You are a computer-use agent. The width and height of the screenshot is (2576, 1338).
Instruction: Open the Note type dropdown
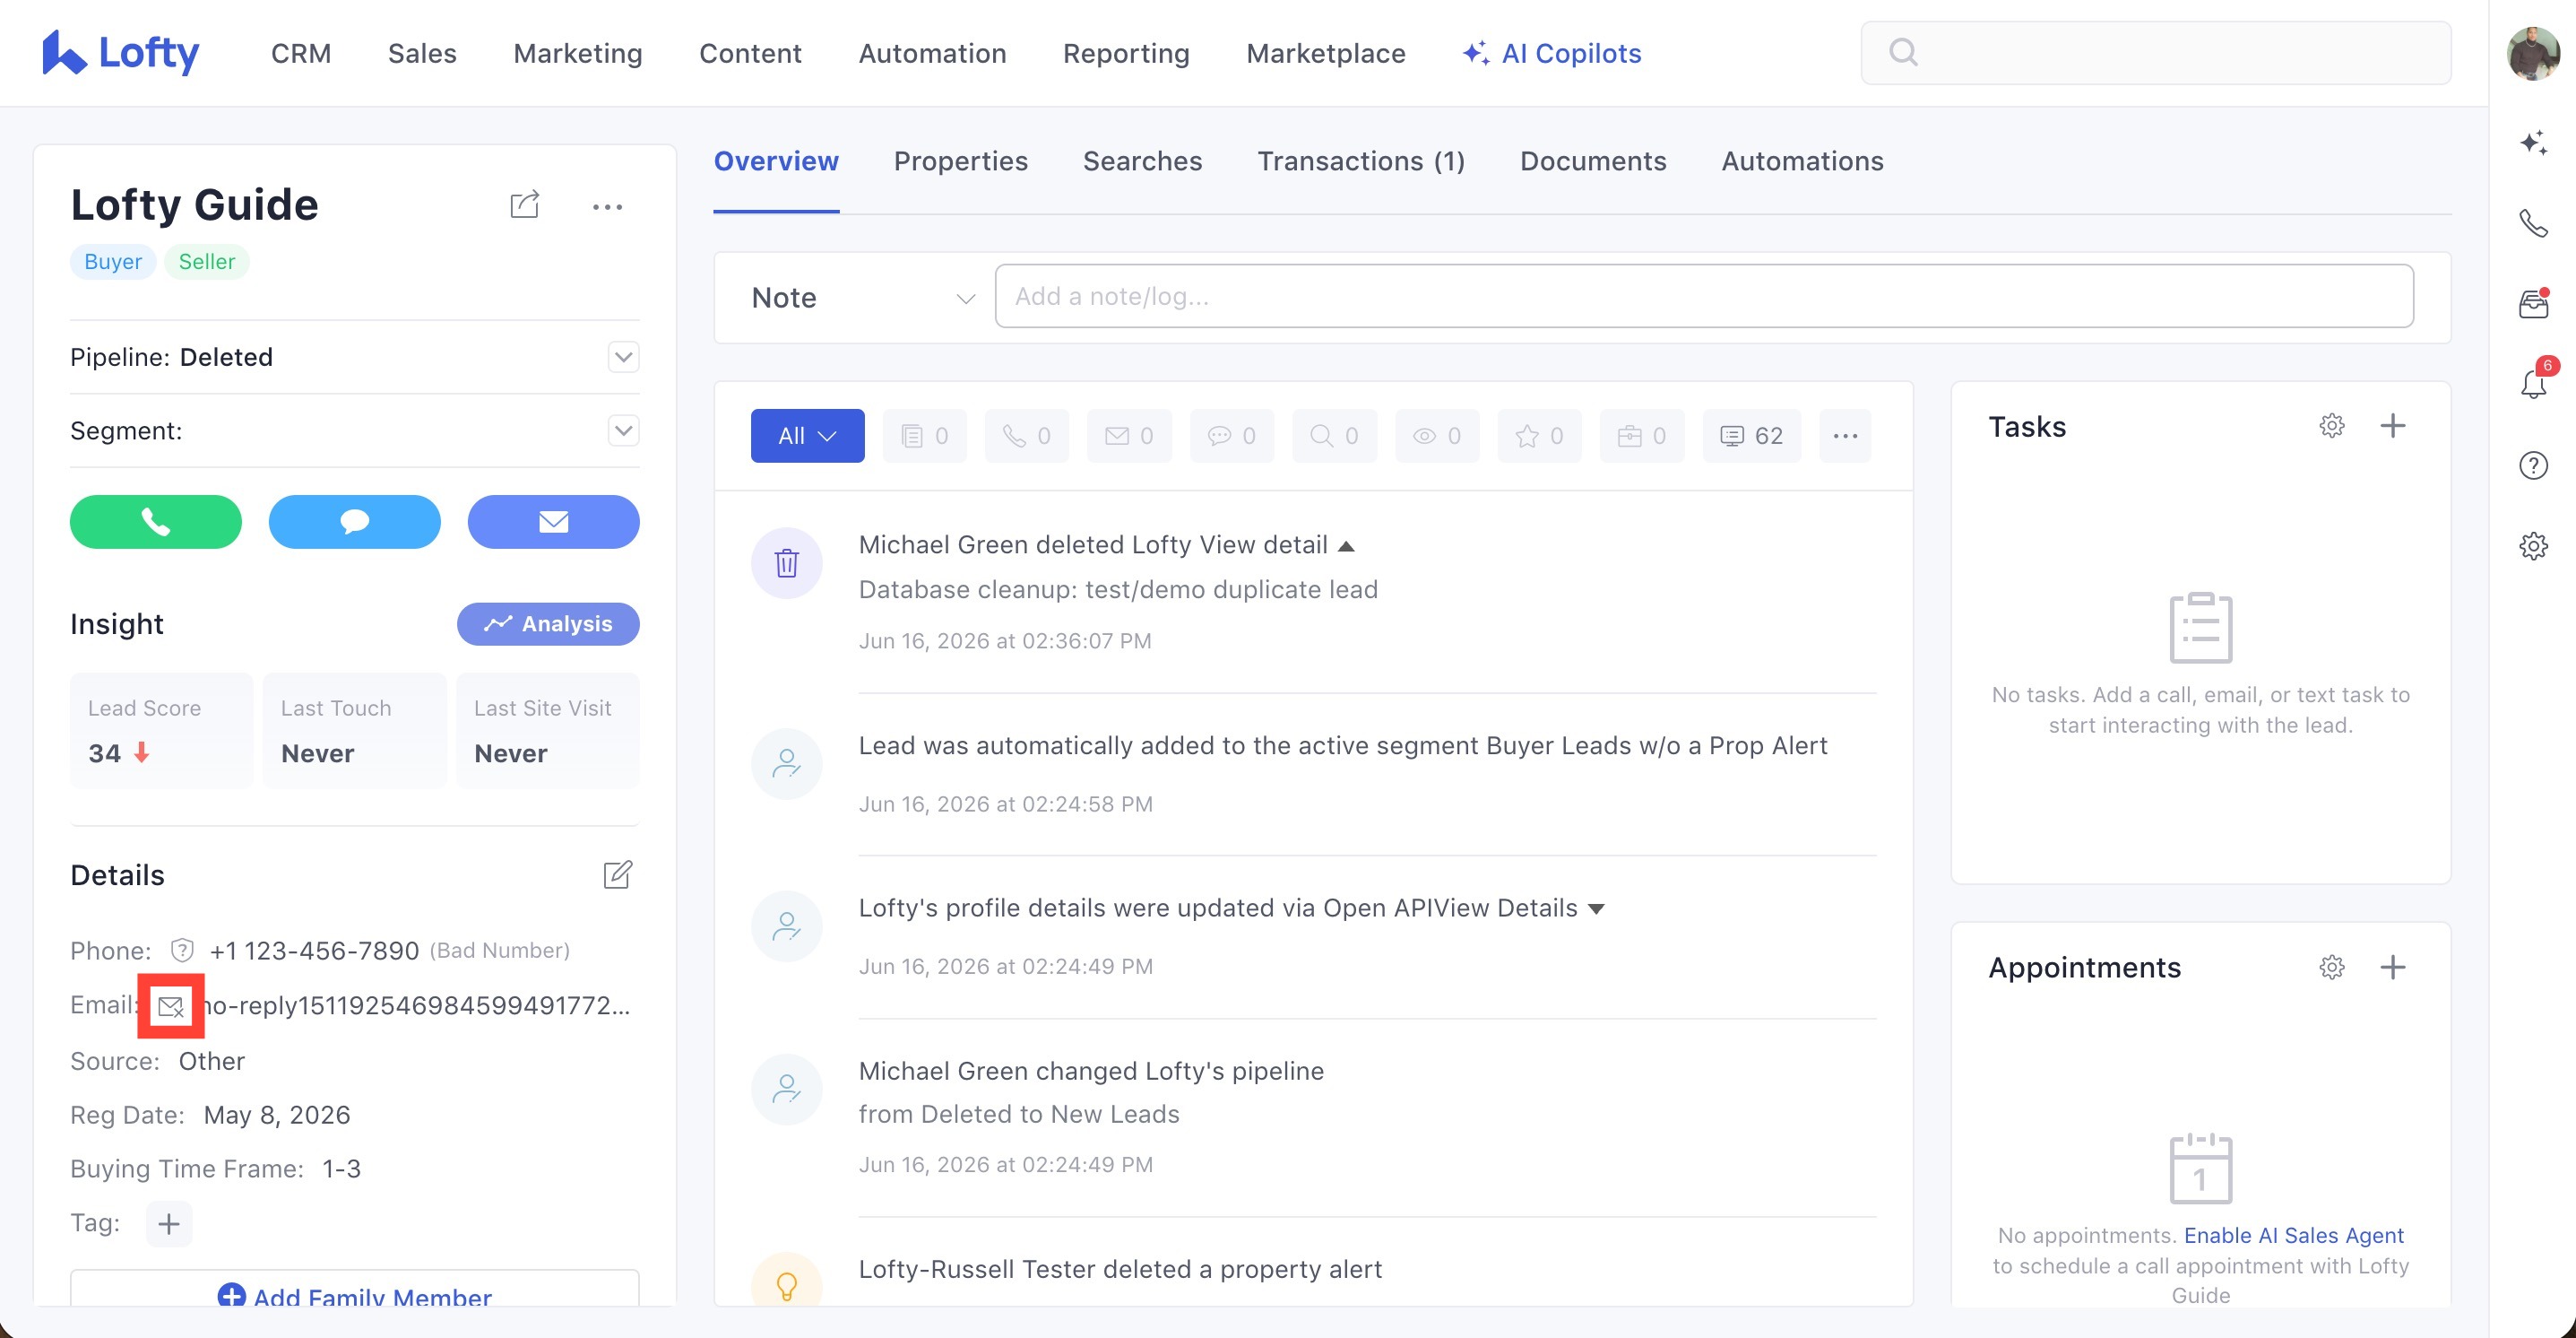[862, 297]
